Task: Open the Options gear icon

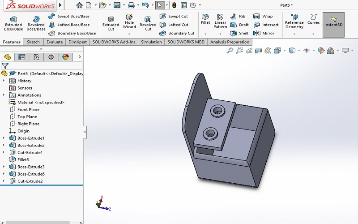Action: 193,5
